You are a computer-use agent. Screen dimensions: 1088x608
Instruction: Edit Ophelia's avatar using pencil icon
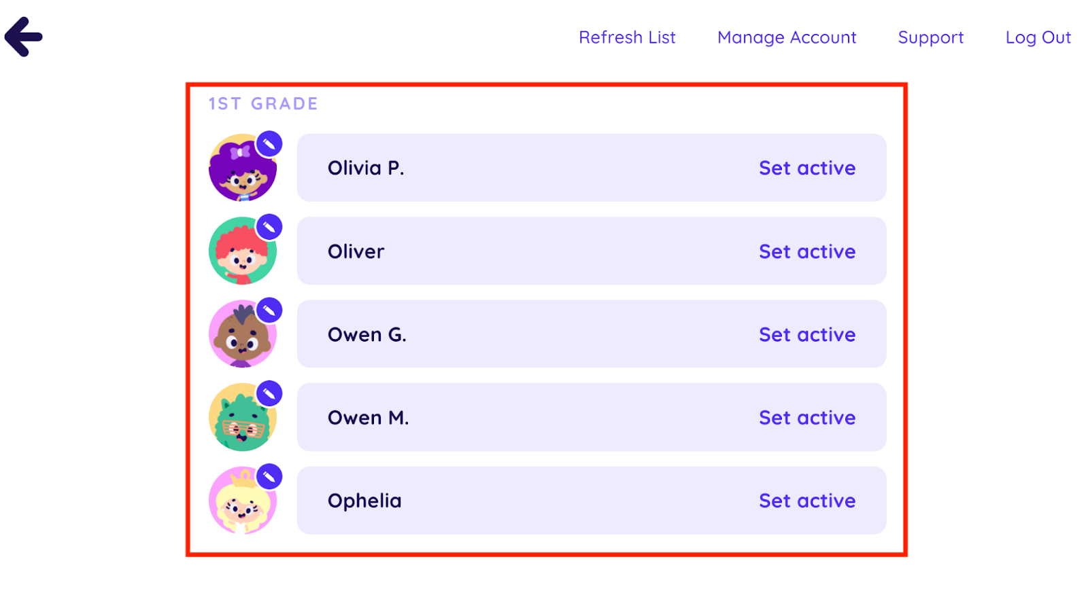pyautogui.click(x=269, y=477)
